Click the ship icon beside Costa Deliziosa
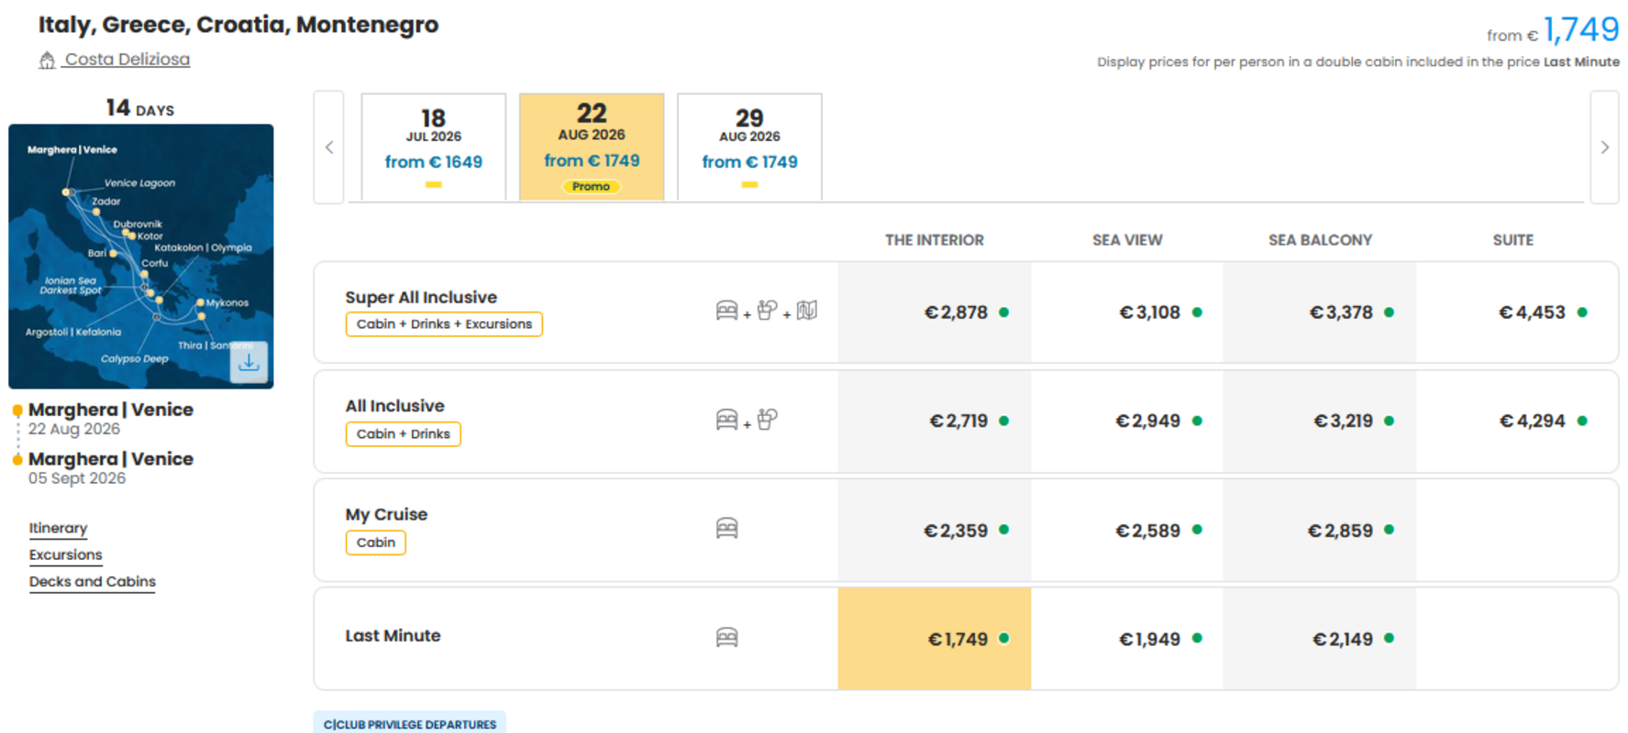Viewport: 1628px width, 733px height. [47, 60]
